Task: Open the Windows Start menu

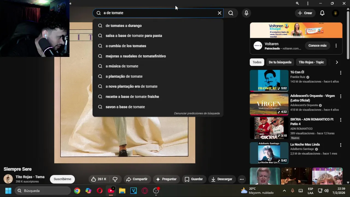Action: 8,191
